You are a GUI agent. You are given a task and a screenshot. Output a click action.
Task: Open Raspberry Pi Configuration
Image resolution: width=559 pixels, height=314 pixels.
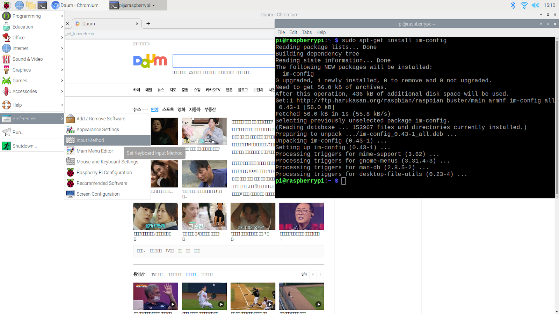108,173
